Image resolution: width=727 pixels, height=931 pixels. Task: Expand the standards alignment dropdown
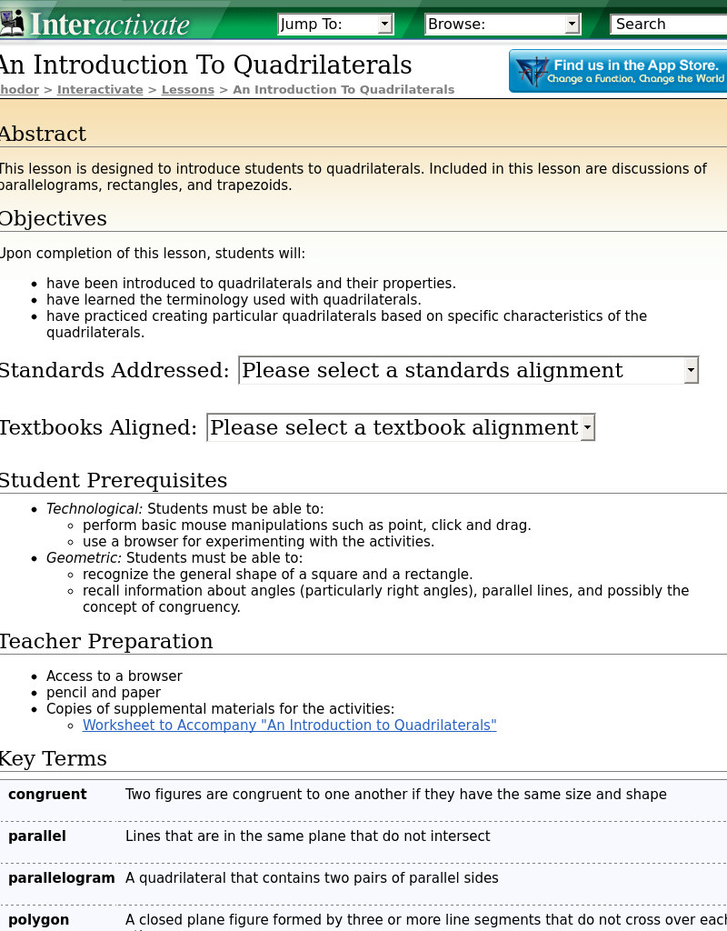[469, 371]
